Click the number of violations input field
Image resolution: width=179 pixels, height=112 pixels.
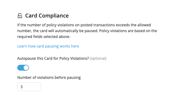tap(29, 87)
